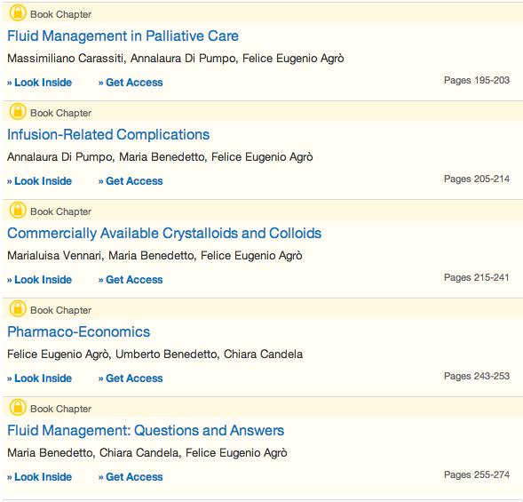Click lock icon beside Fluid Management in Palliative Care
The width and height of the screenshot is (523, 502).
pos(18,13)
